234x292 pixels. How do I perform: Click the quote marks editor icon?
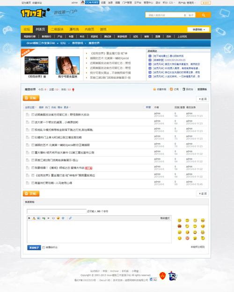click(49, 218)
